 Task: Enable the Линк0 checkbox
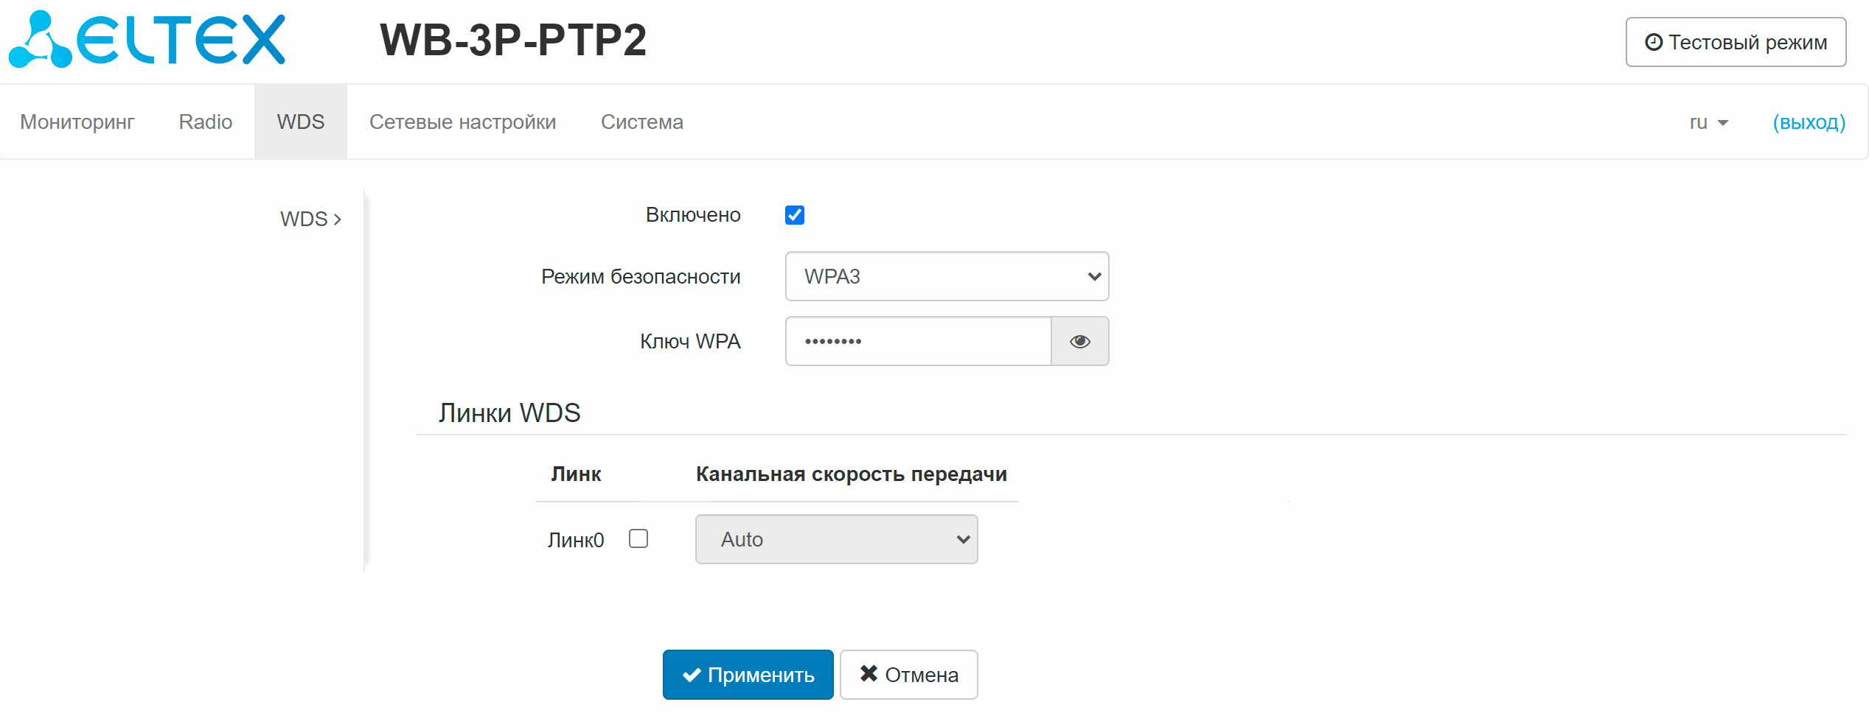coord(638,538)
